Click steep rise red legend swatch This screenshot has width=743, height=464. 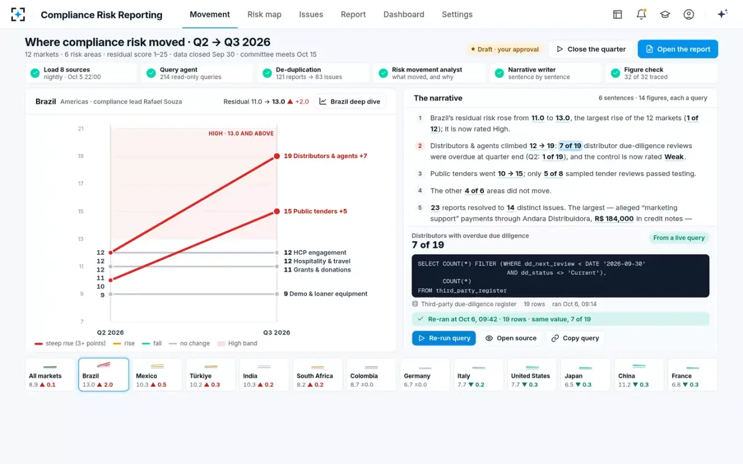click(x=38, y=343)
